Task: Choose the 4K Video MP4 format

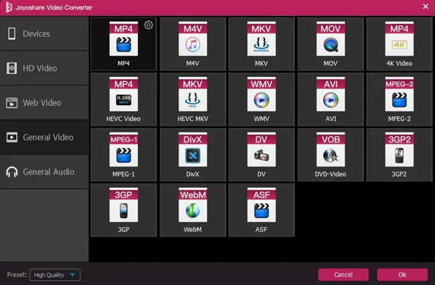Action: (400, 44)
